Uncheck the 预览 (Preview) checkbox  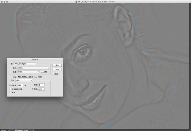(54, 74)
